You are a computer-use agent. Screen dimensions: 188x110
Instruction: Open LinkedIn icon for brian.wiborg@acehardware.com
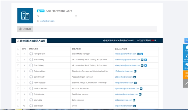(x=142, y=60)
